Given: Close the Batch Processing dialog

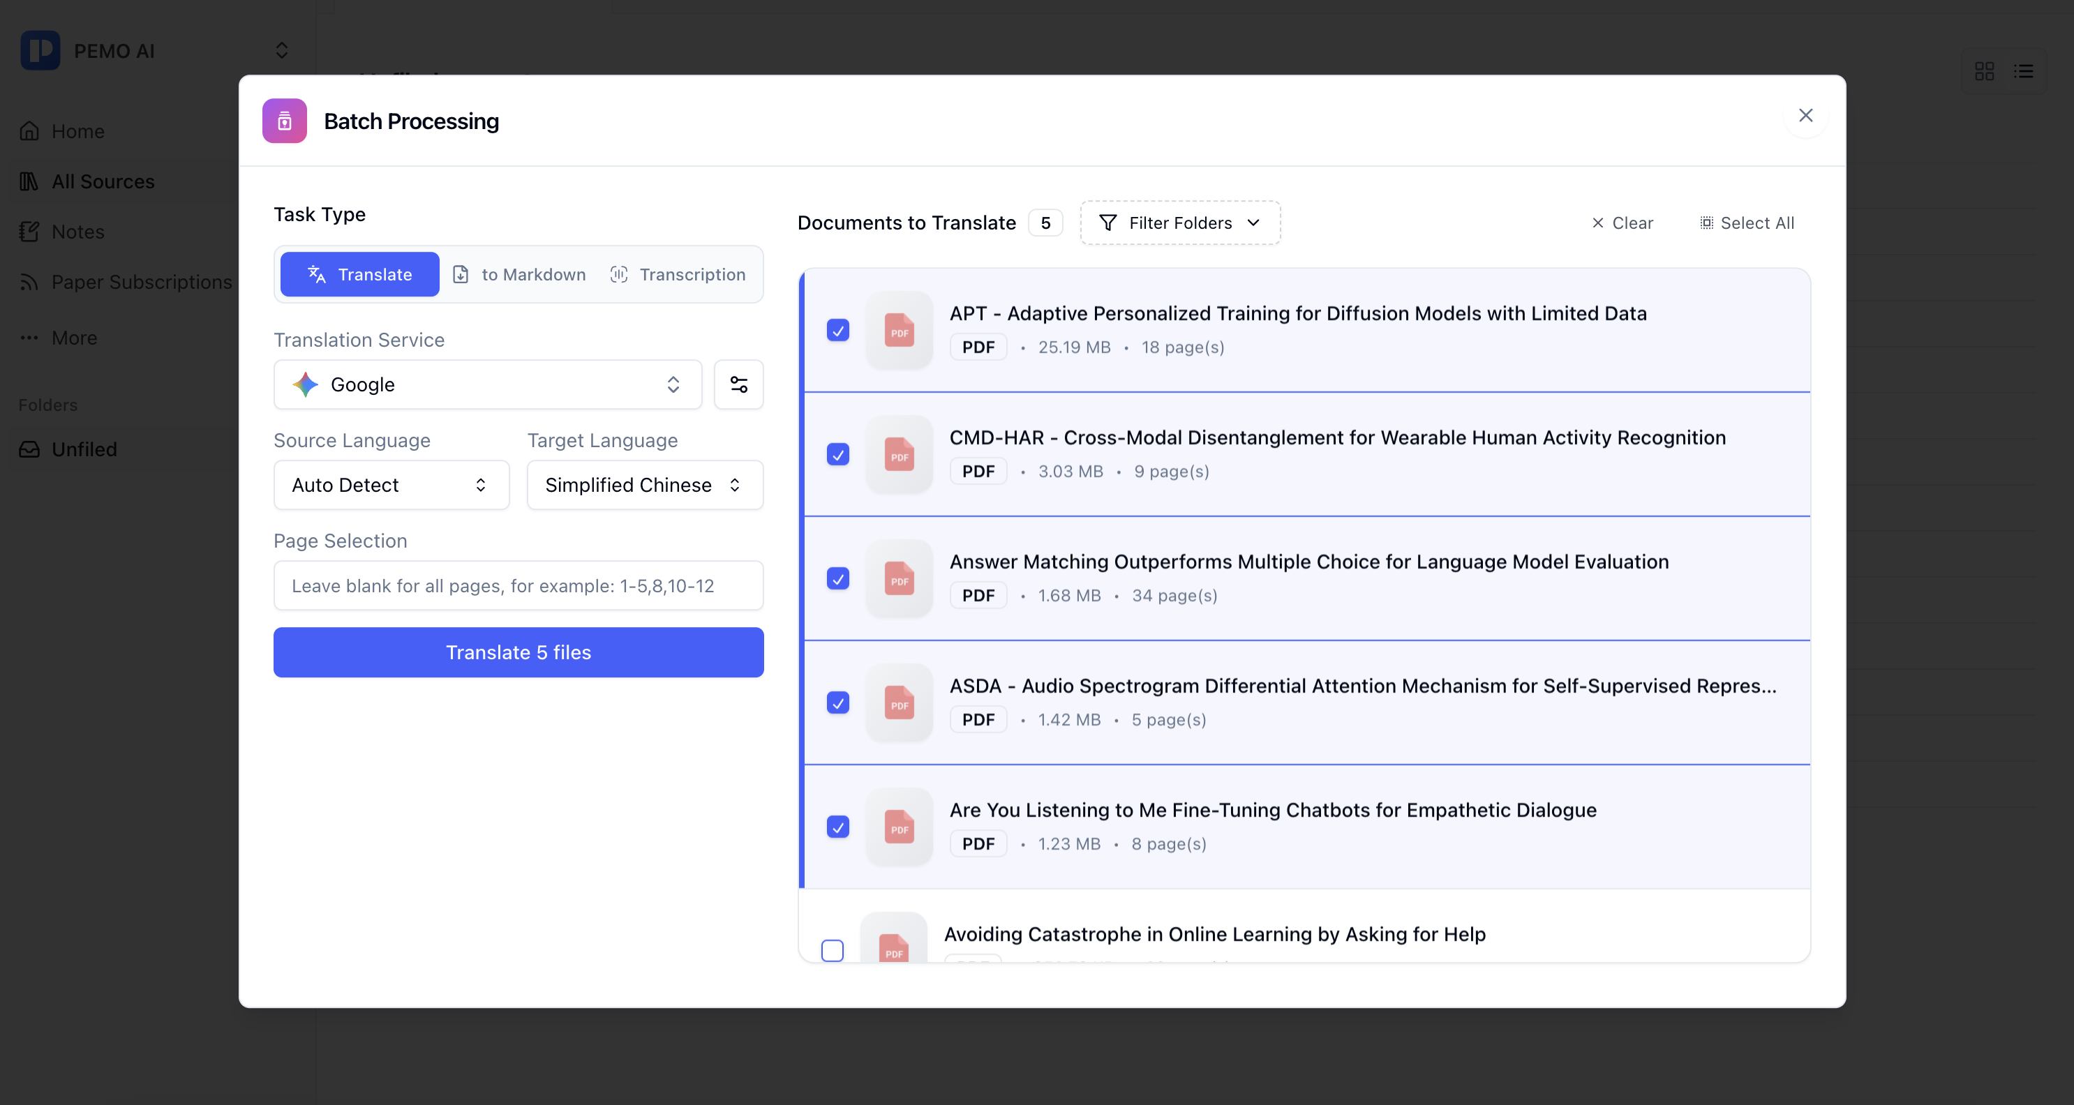Looking at the screenshot, I should point(1806,115).
